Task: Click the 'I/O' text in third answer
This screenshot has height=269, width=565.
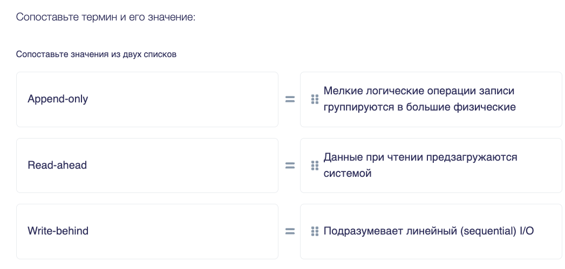Action: click(x=527, y=231)
